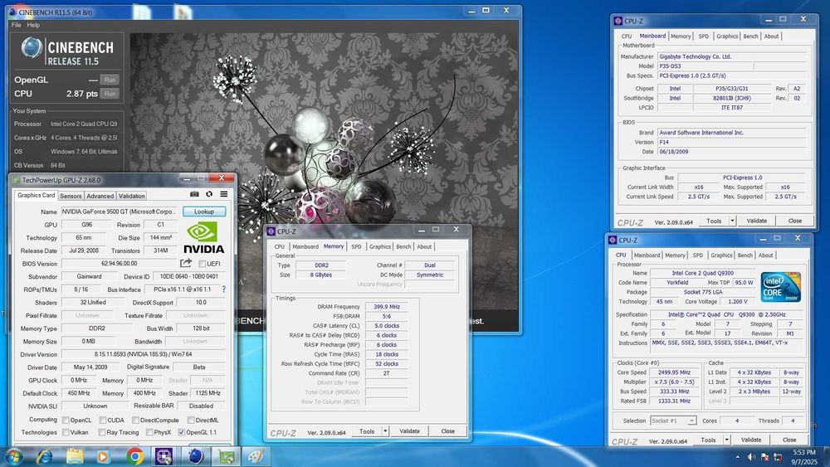The image size is (830, 467).
Task: Open Google Chrome from the taskbar
Action: [135, 455]
